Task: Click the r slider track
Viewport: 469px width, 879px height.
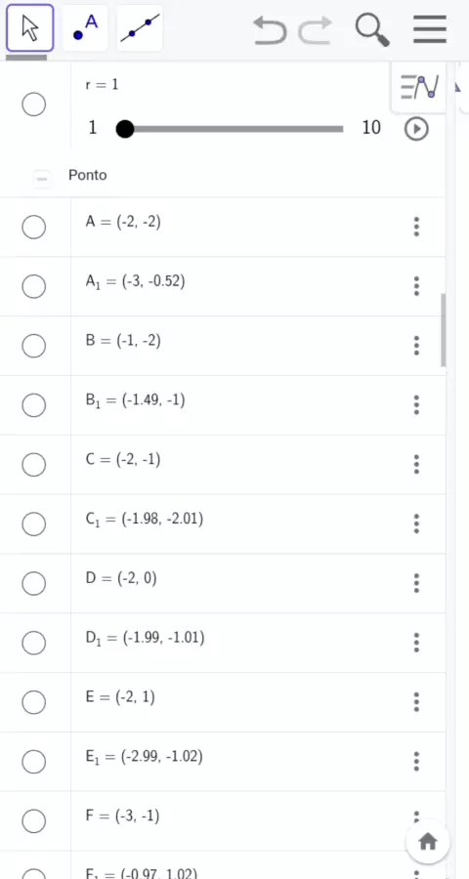Action: pos(234,129)
